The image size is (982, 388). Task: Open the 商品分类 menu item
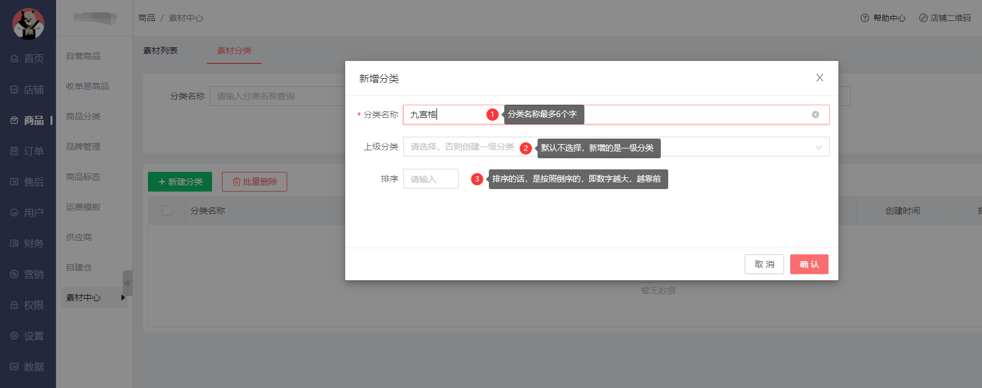coord(83,116)
